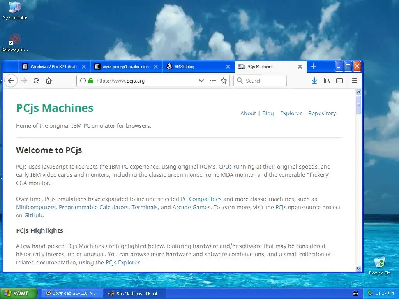Click the VM3's blog tab favicon
This screenshot has height=299, width=399.
click(x=169, y=67)
